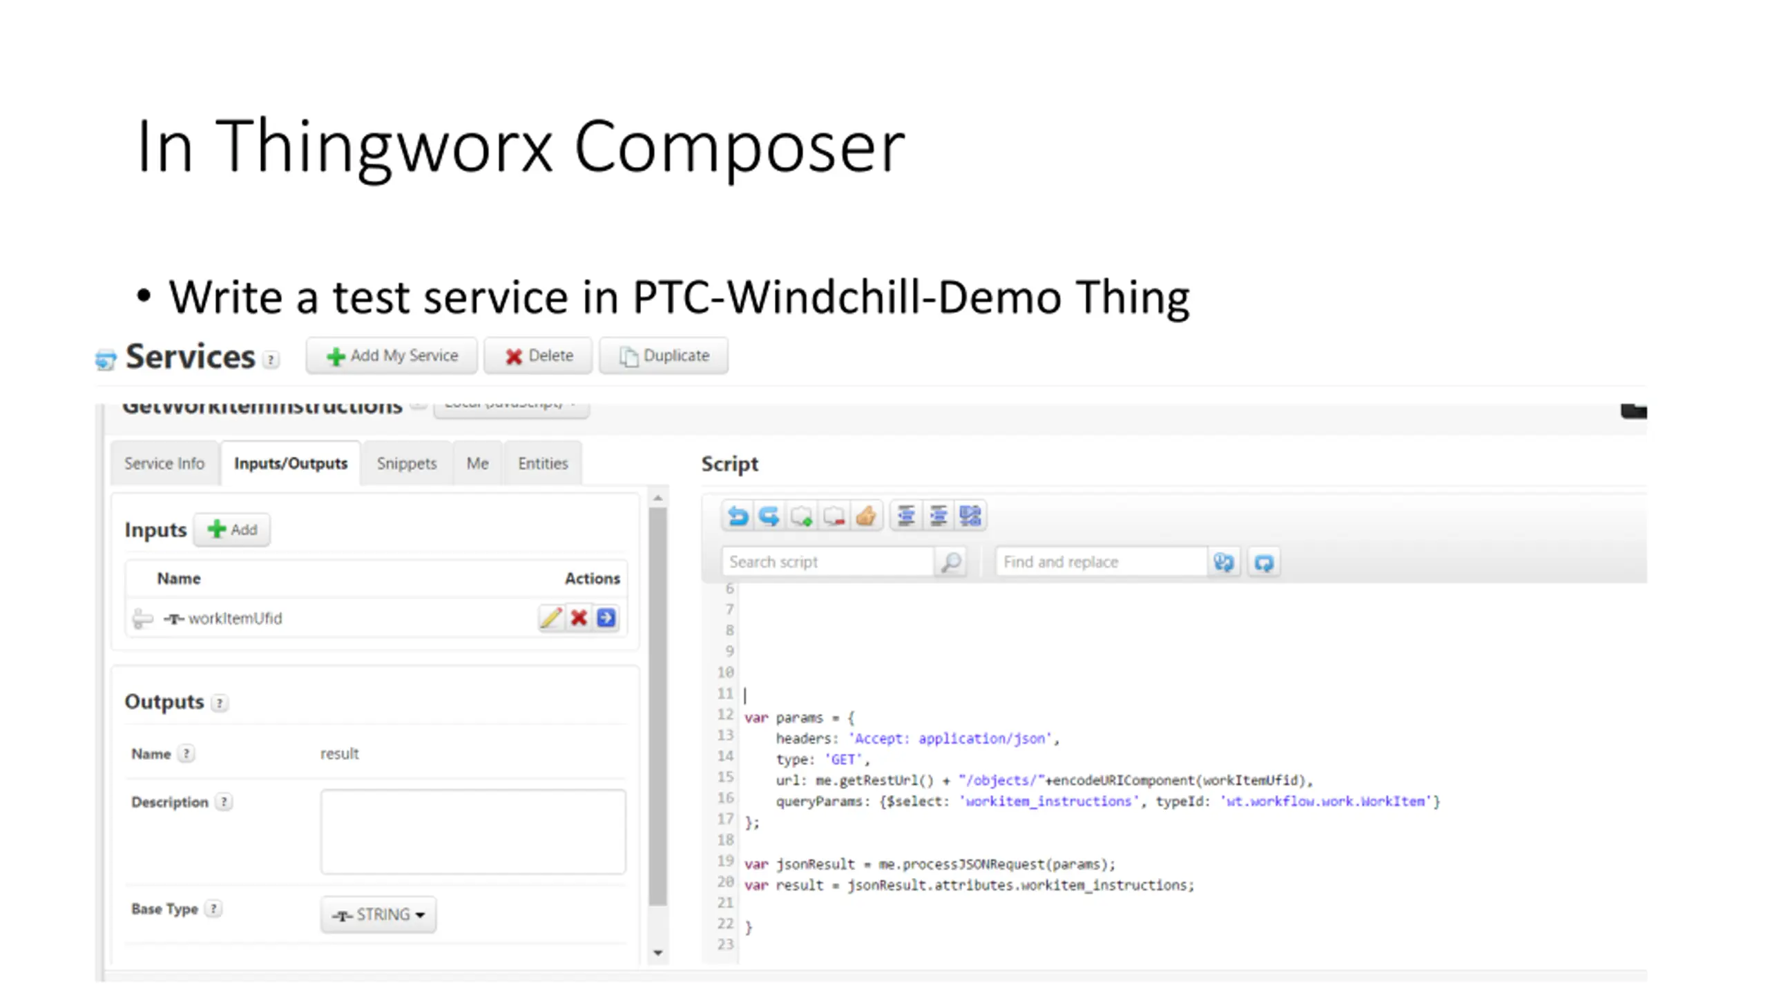Open the Snippets tab
Screen dimensions: 1768x994
tap(407, 463)
